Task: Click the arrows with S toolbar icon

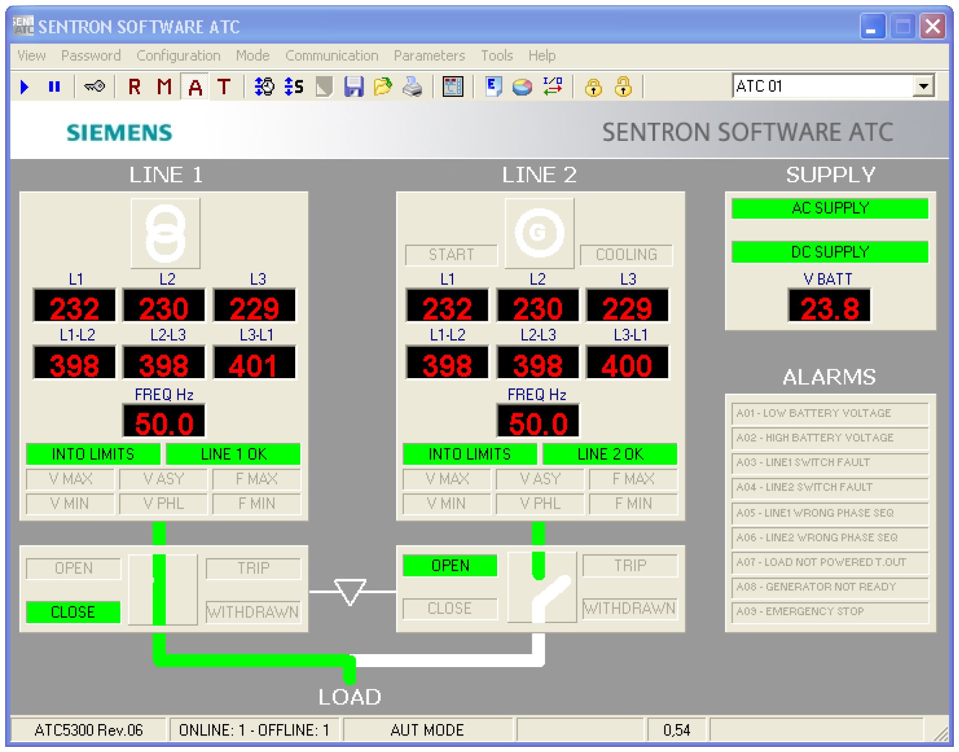Action: pyautogui.click(x=294, y=86)
